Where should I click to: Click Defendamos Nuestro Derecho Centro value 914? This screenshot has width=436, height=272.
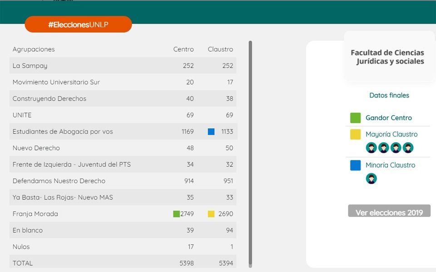point(189,181)
